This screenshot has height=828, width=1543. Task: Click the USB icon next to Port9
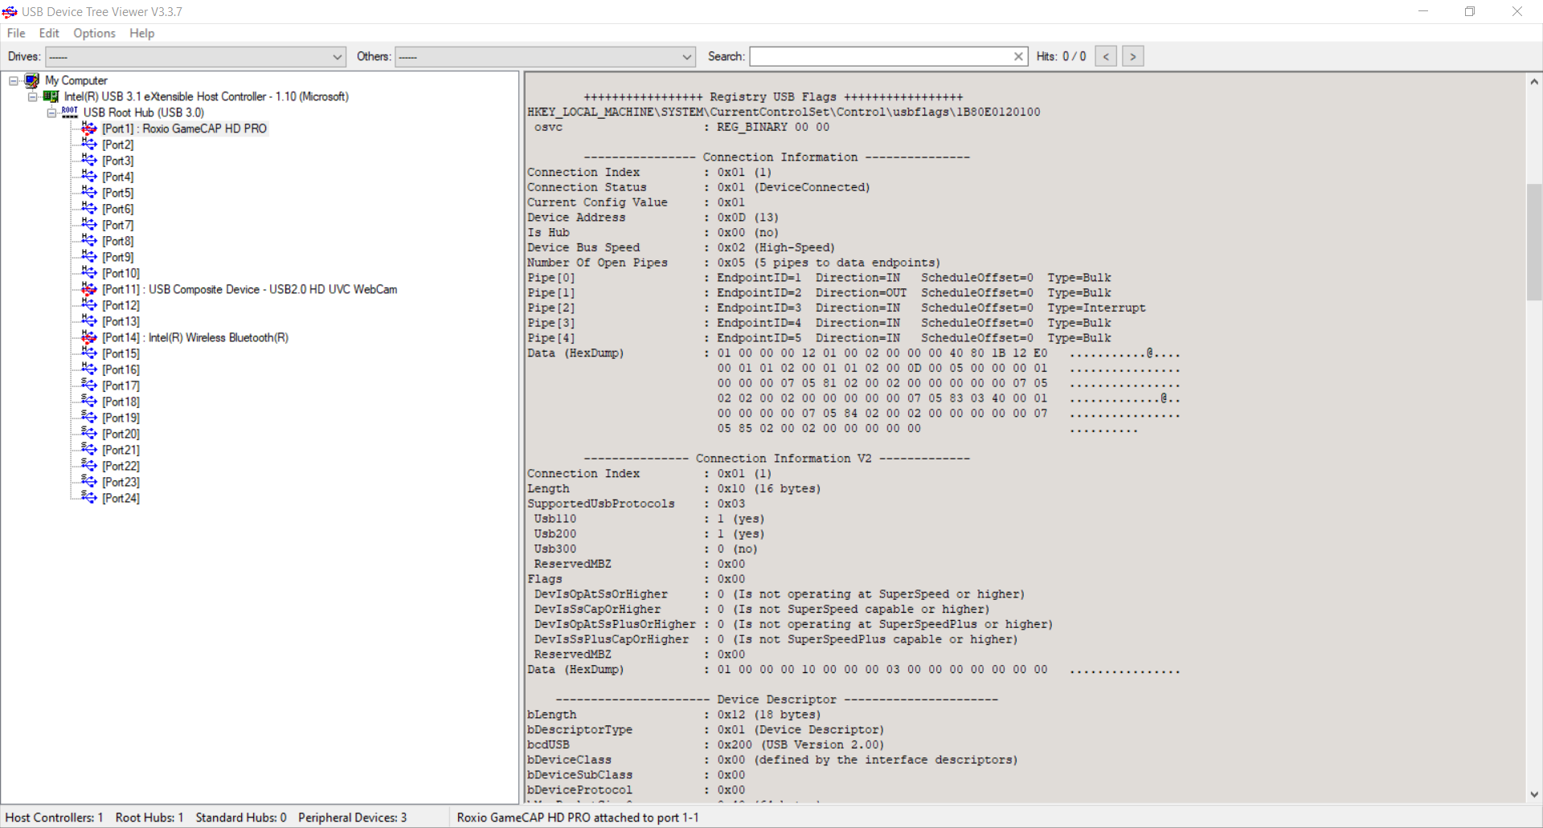tap(88, 257)
